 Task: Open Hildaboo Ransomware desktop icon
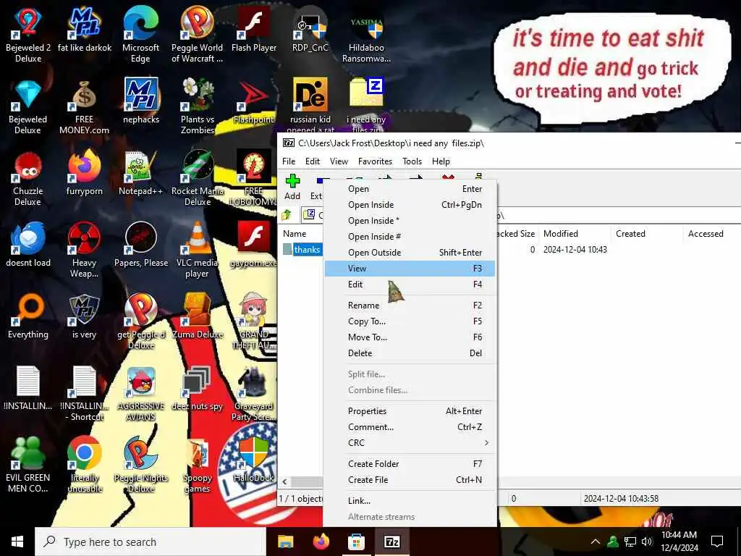(x=366, y=34)
